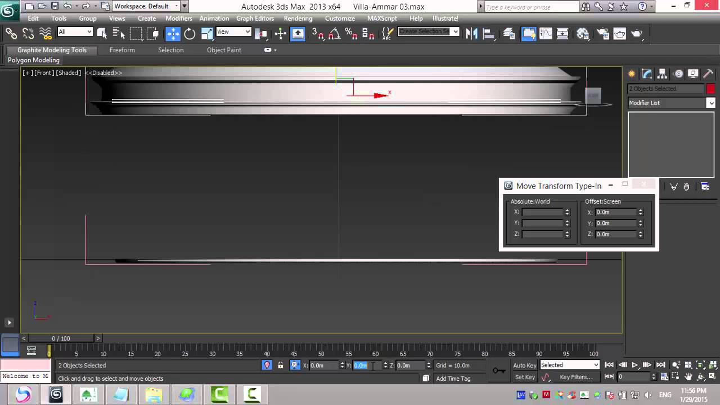Toggle 3D Snaps
Viewport: 720px width, 405px height.
pyautogui.click(x=317, y=34)
